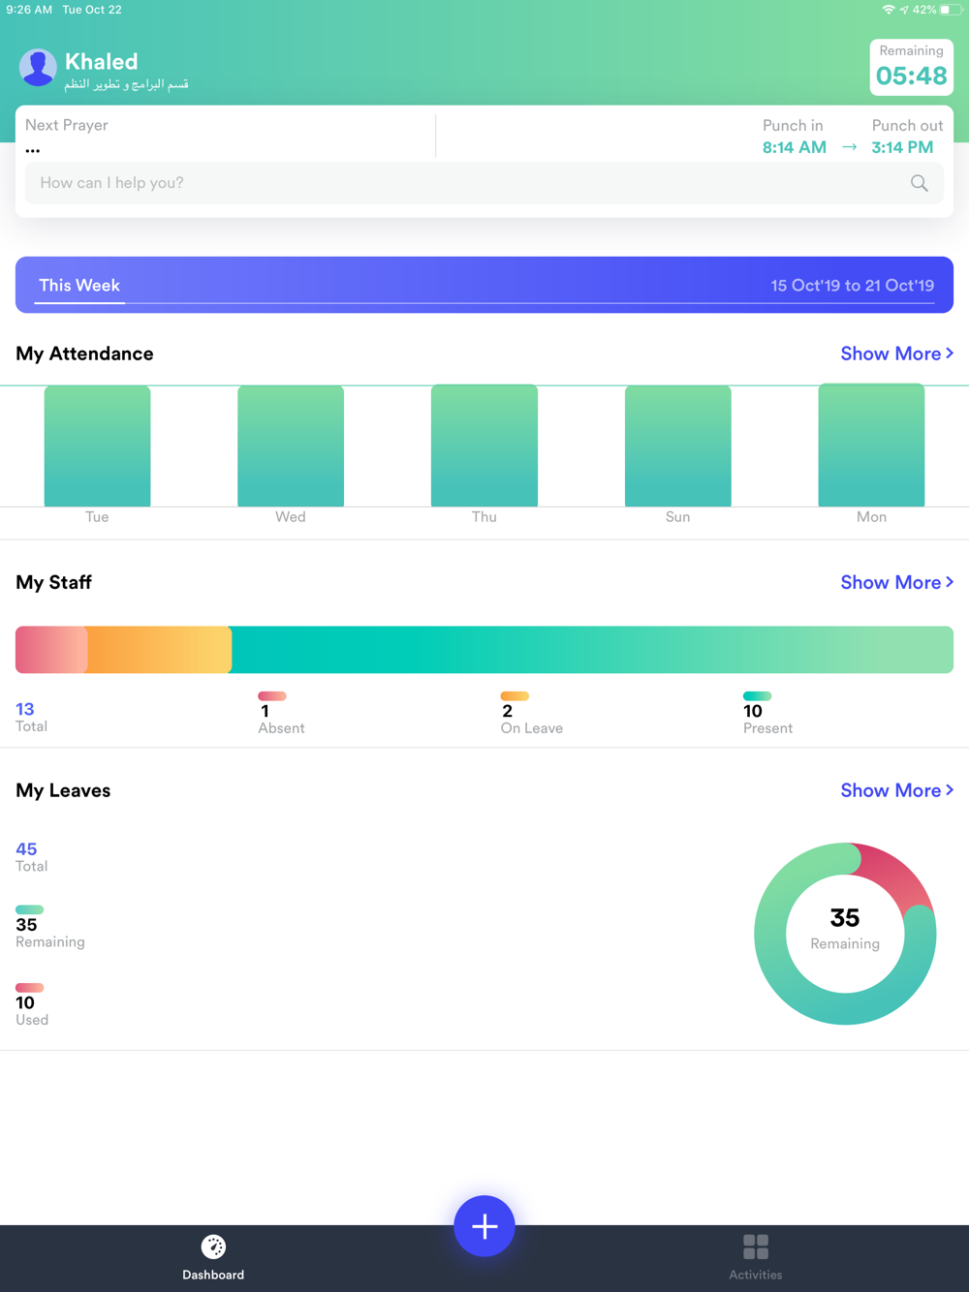Click the search magnifier icon
The image size is (969, 1292).
pyautogui.click(x=919, y=183)
